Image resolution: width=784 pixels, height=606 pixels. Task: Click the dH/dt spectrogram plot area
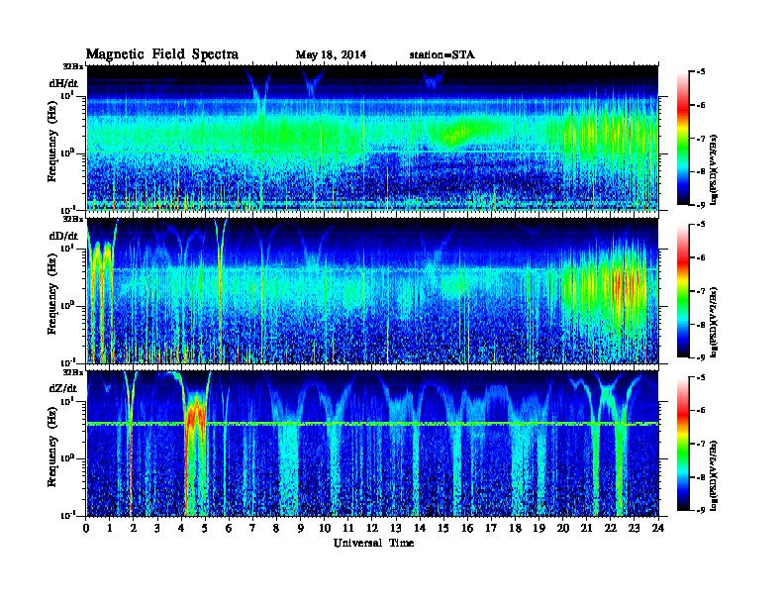point(372,138)
